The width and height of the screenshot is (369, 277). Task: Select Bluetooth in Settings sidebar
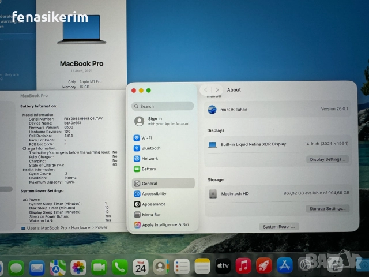pyautogui.click(x=163, y=148)
